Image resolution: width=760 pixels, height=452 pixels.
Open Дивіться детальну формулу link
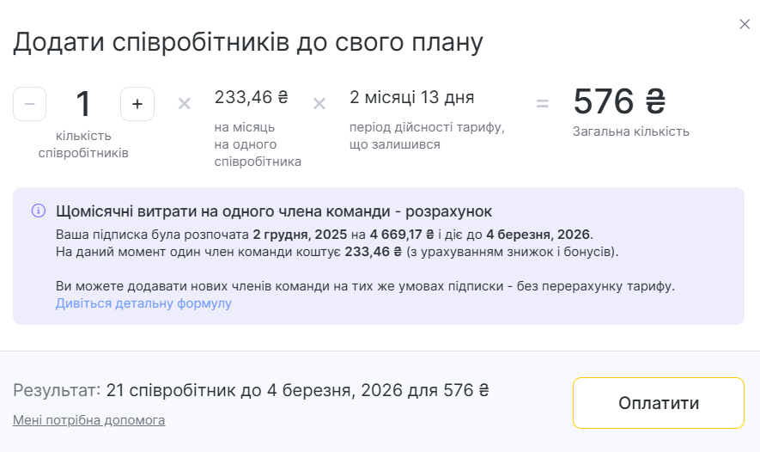pos(143,303)
